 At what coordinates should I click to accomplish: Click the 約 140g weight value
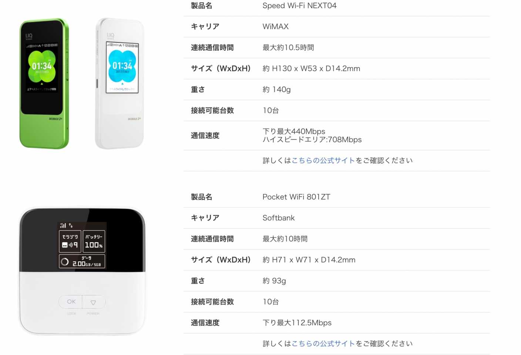(x=276, y=89)
